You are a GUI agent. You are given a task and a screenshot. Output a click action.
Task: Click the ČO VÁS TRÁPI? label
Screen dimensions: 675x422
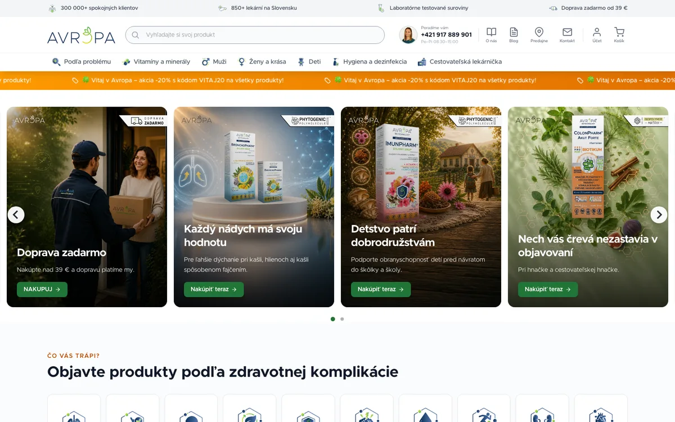click(x=73, y=356)
